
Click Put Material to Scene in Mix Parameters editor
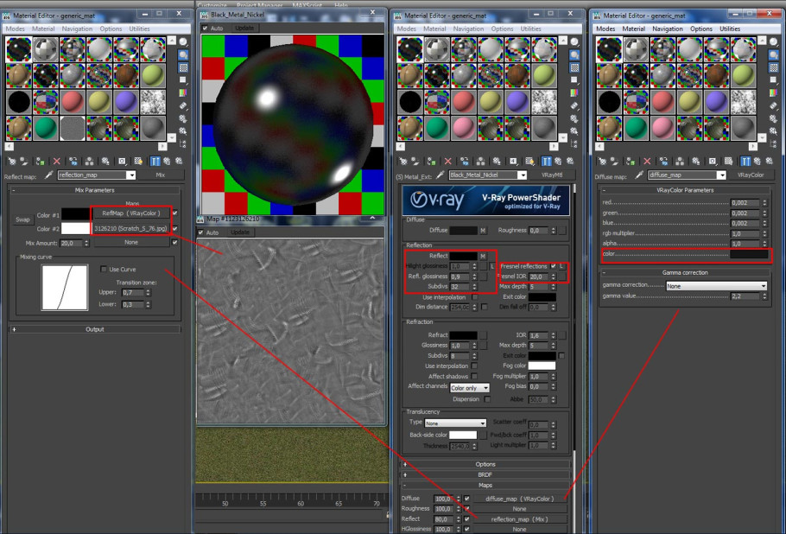tap(23, 162)
